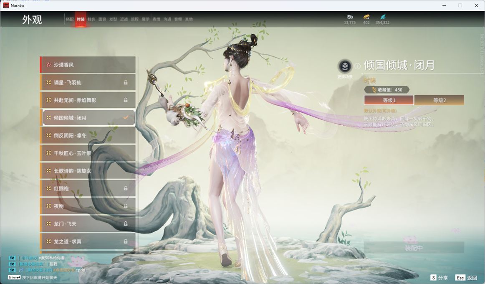Click the 分享 share button
Screen dimensions: 485x284
(x=440, y=278)
